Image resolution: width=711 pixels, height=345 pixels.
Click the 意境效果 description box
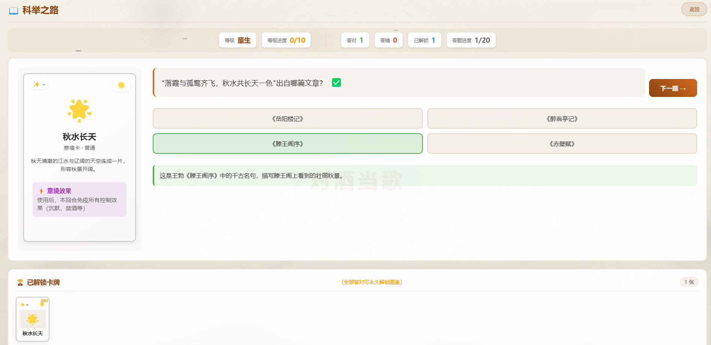coord(80,199)
